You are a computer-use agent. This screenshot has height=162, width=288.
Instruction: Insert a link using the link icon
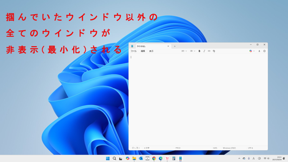coord(209,51)
